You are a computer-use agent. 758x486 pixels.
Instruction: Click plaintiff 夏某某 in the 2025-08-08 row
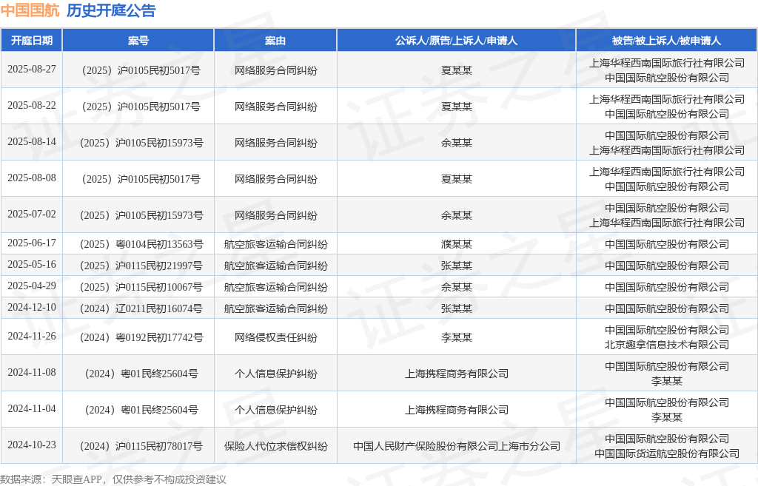[456, 179]
